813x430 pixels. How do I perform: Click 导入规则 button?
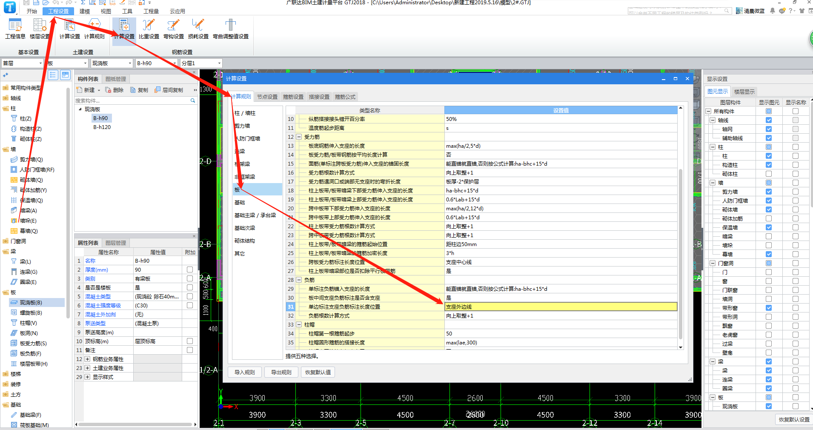(245, 372)
